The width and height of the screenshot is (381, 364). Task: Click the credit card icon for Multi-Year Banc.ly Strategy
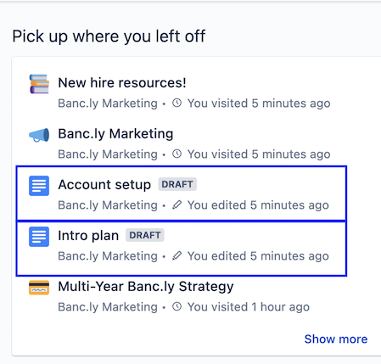(x=39, y=288)
